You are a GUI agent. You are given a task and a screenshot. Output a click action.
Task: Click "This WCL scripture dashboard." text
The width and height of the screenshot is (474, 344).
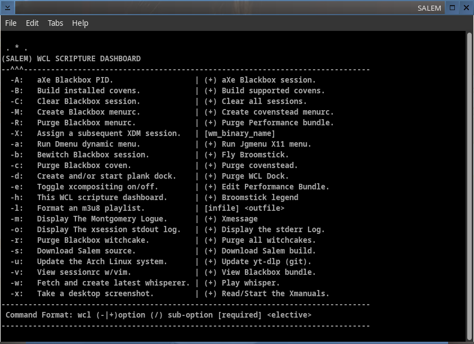[102, 197]
